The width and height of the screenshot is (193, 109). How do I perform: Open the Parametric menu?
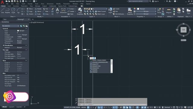[67, 4]
